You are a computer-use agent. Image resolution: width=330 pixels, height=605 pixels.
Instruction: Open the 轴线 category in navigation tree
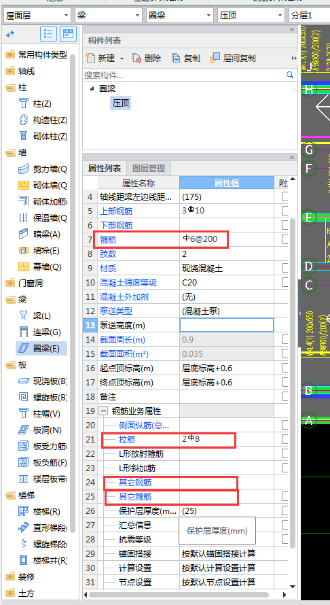pyautogui.click(x=26, y=71)
